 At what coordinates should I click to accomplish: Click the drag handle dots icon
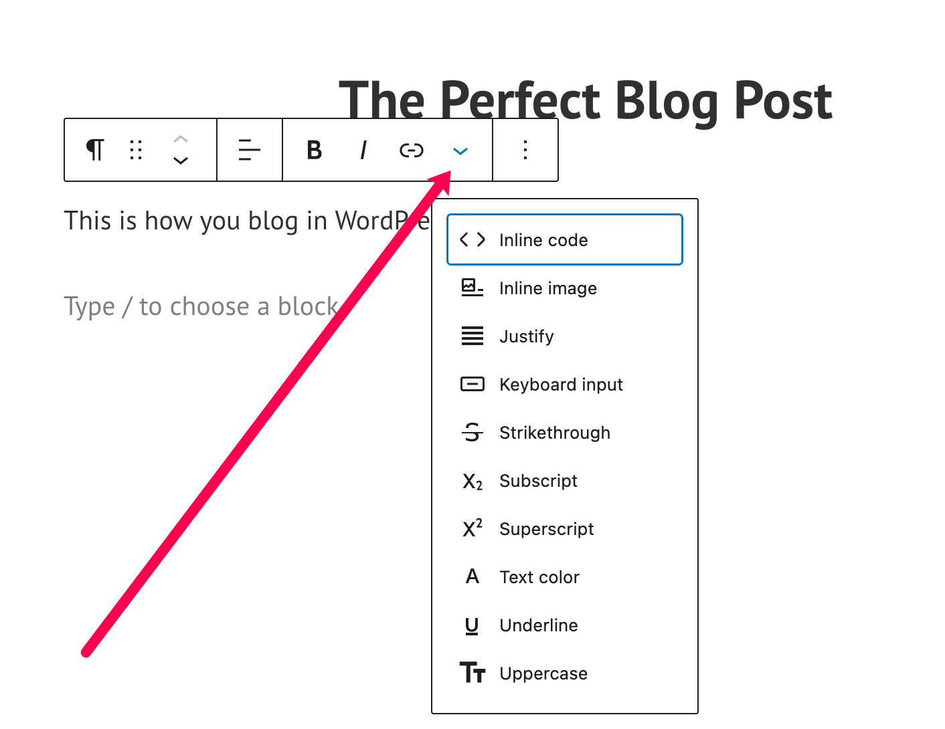point(136,150)
